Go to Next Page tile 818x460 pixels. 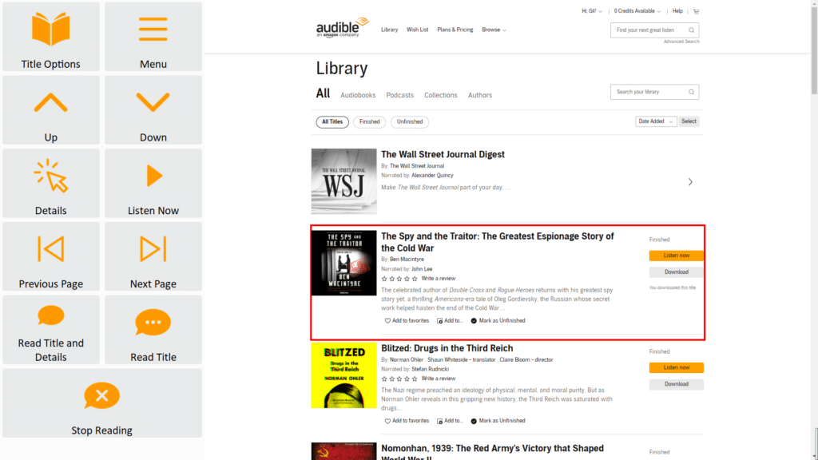pyautogui.click(x=153, y=250)
